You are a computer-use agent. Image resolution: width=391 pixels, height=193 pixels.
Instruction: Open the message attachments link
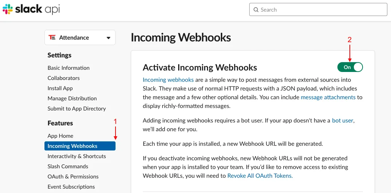pyautogui.click(x=328, y=97)
